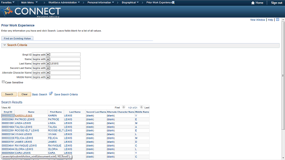Sort results by Middle Name column header

click(142, 112)
